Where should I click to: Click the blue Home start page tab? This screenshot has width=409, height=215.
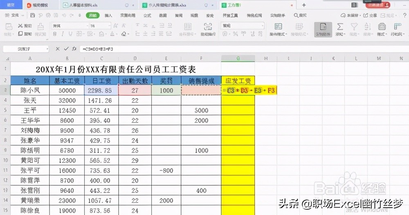click(11, 5)
